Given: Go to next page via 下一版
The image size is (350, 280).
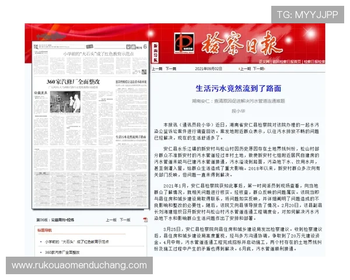Looking at the screenshot, I should pyautogui.click(x=125, y=220).
